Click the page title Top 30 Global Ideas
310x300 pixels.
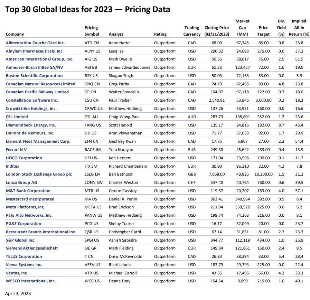tap(87, 9)
